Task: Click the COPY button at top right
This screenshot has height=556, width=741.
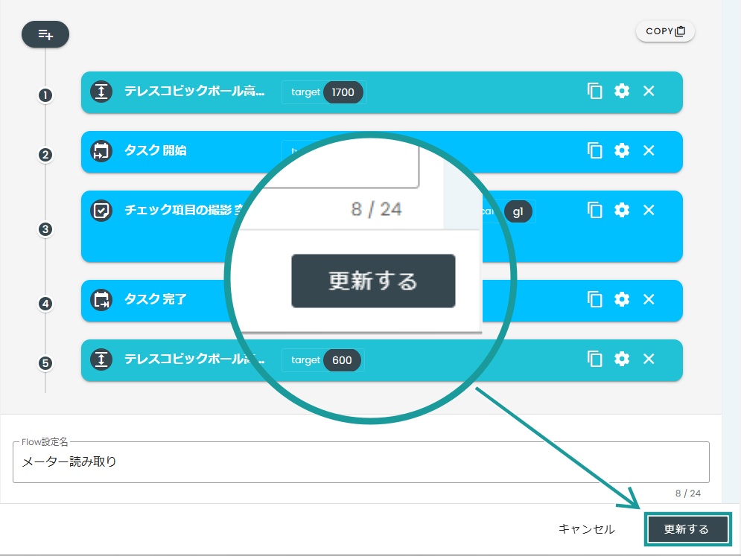Action: click(664, 31)
